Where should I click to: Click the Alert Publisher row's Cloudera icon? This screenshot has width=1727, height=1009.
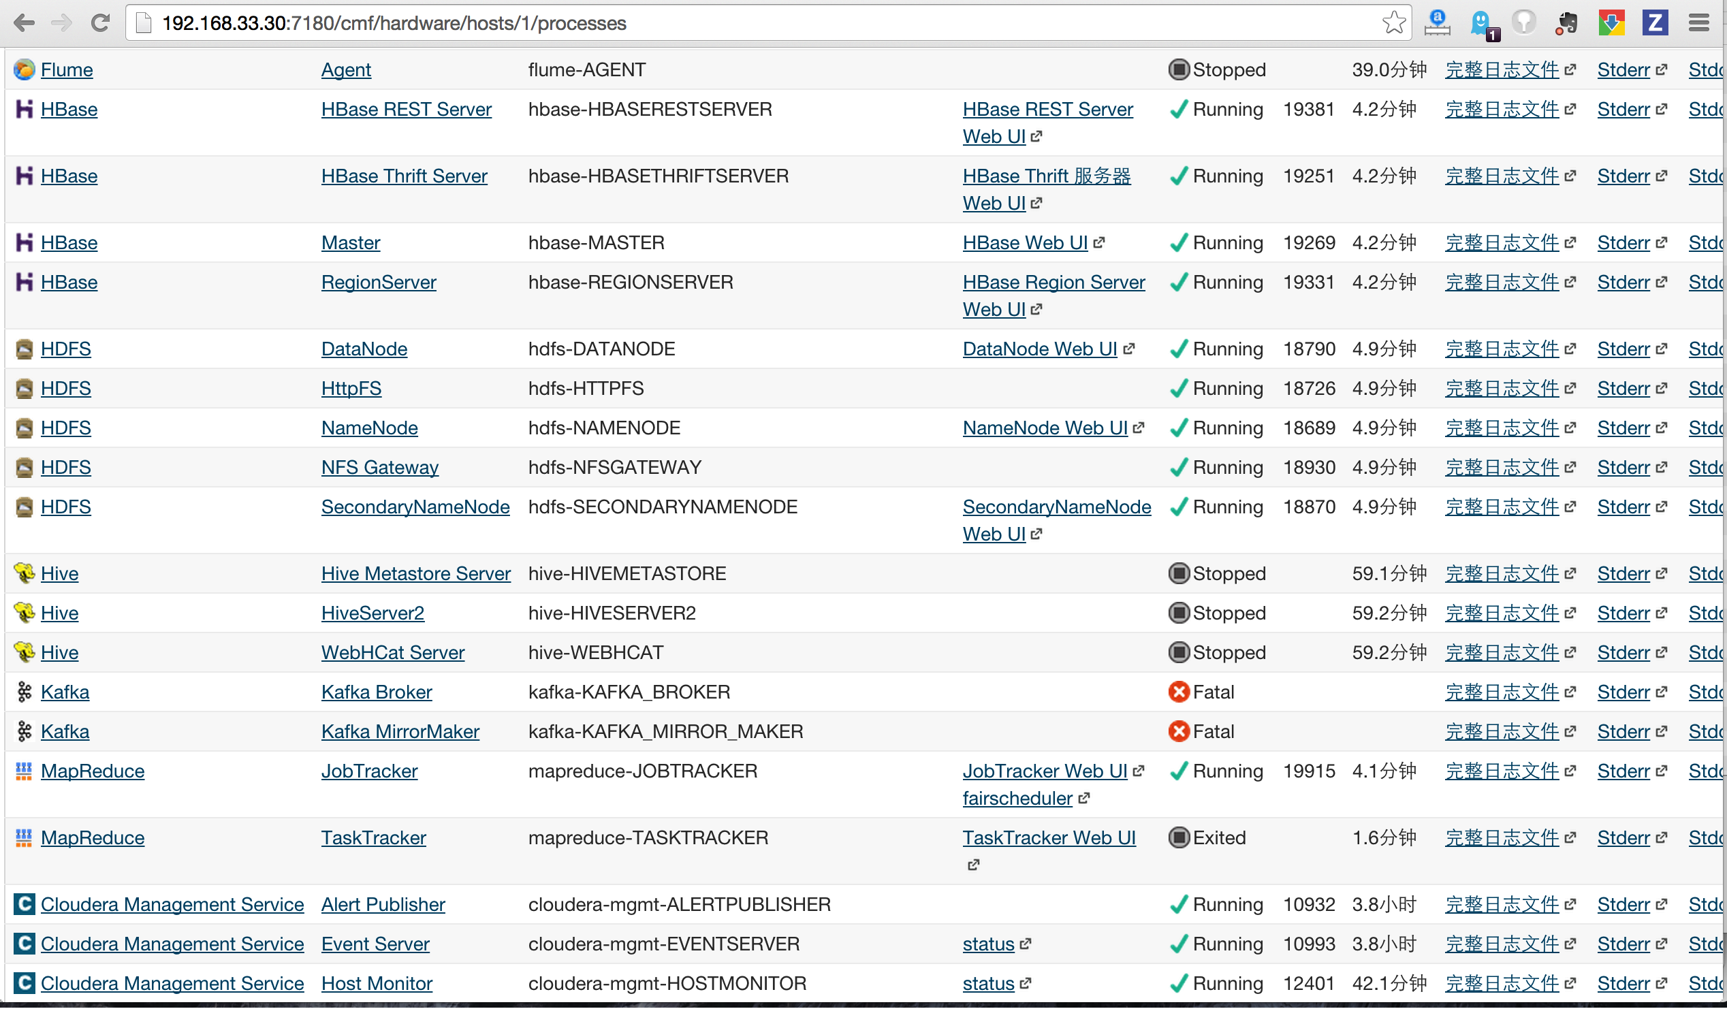[24, 904]
